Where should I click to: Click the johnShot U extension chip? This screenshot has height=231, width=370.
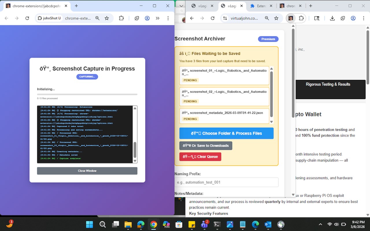[49, 18]
